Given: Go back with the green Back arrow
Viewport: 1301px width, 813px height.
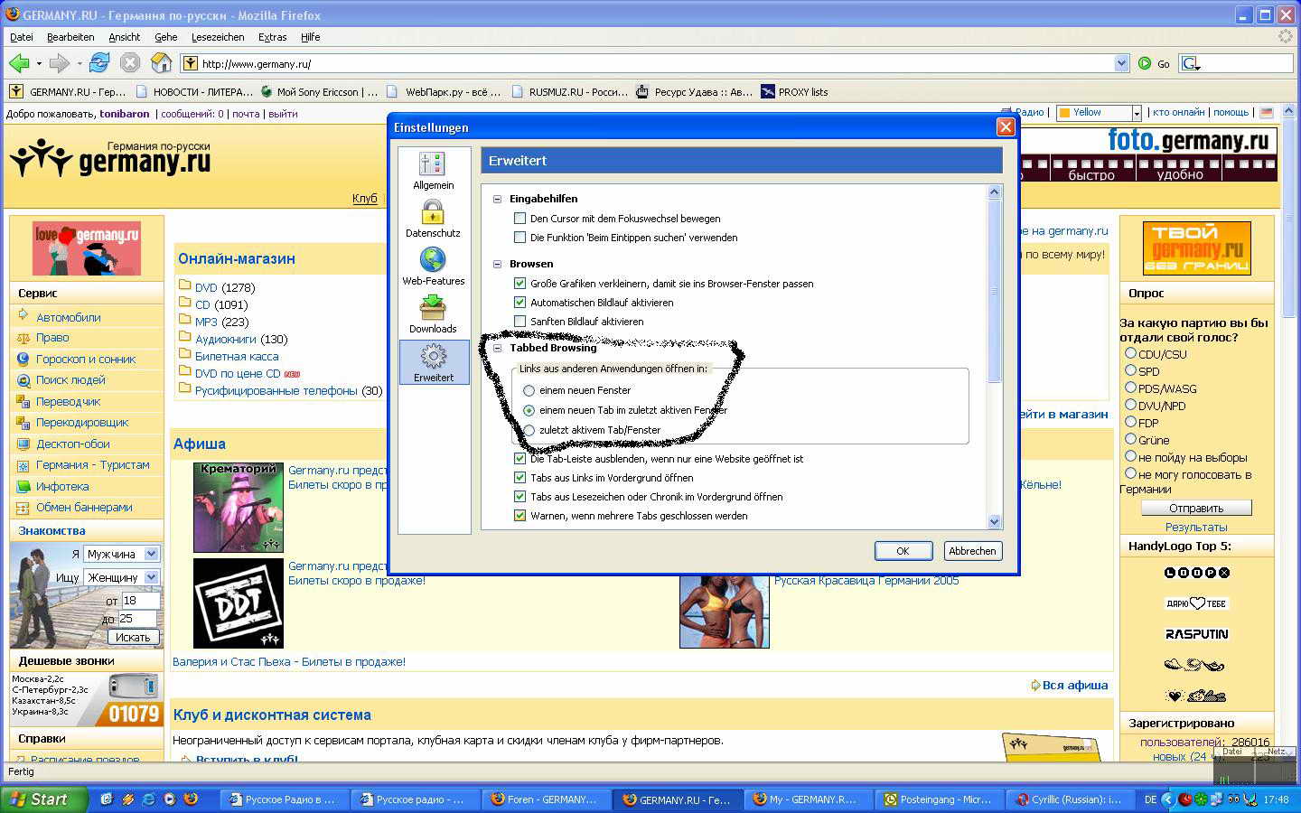Looking at the screenshot, I should pos(18,63).
